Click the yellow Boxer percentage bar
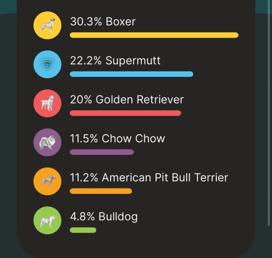The width and height of the screenshot is (272, 258). point(154,35)
